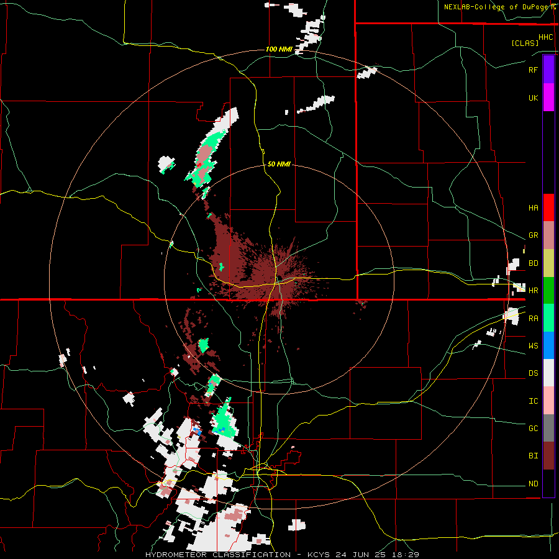The width and height of the screenshot is (559, 559).
Task: Click the blue WS legend swatch
Action: tap(548, 345)
